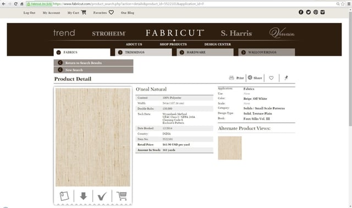Open My Cart shopping cart icon
This screenshot has width=352, height=208.
point(84,12)
